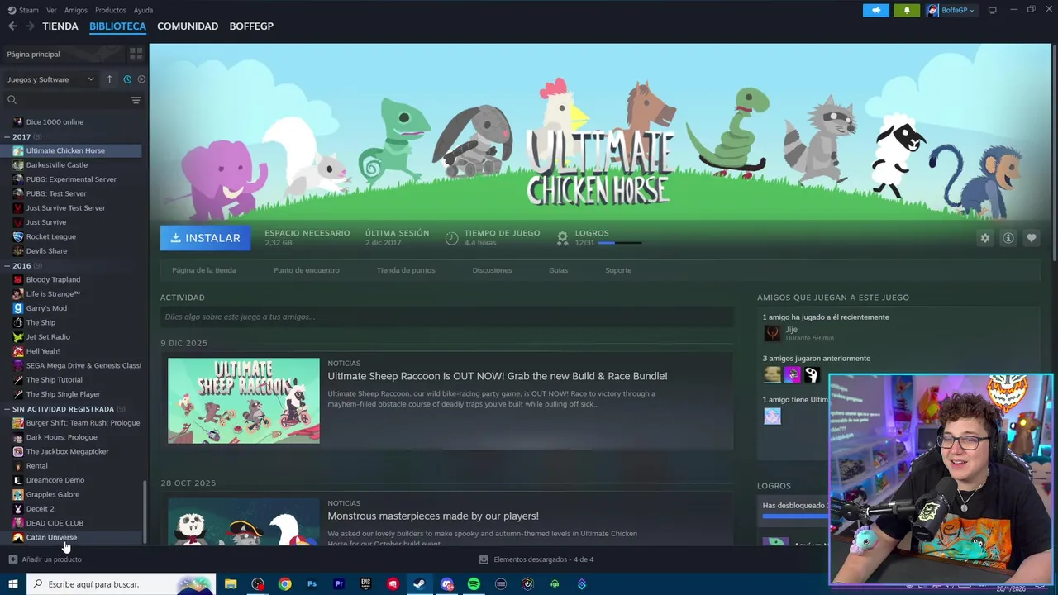Select Life is Strange in library
The height and width of the screenshot is (595, 1058).
tap(73, 293)
